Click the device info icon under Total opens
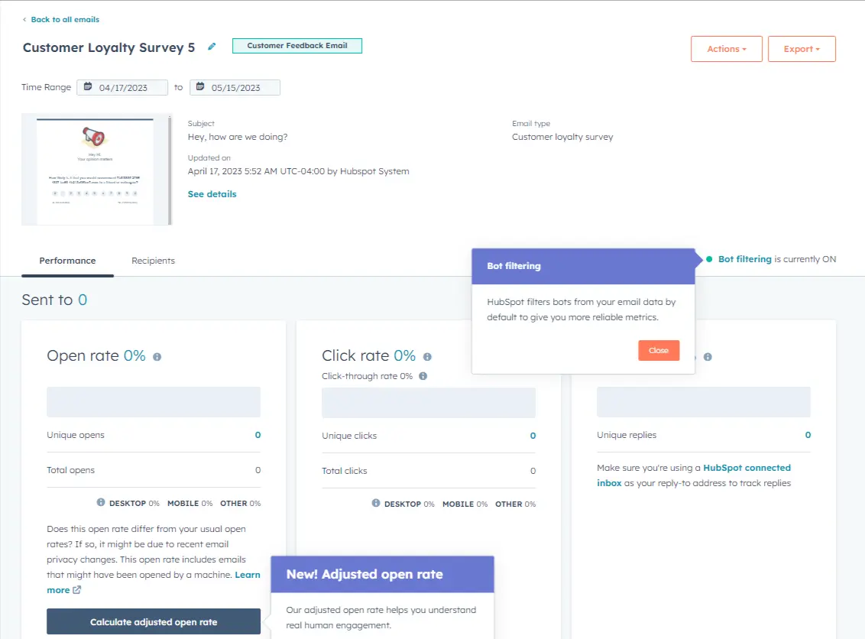 [101, 503]
